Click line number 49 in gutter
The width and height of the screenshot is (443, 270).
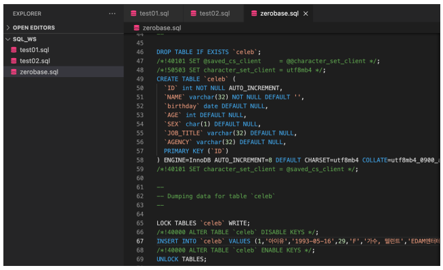click(140, 79)
